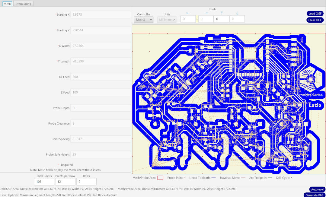This screenshot has width=326, height=197.
Task: Click the bottom inset value field
Action: (237, 19)
